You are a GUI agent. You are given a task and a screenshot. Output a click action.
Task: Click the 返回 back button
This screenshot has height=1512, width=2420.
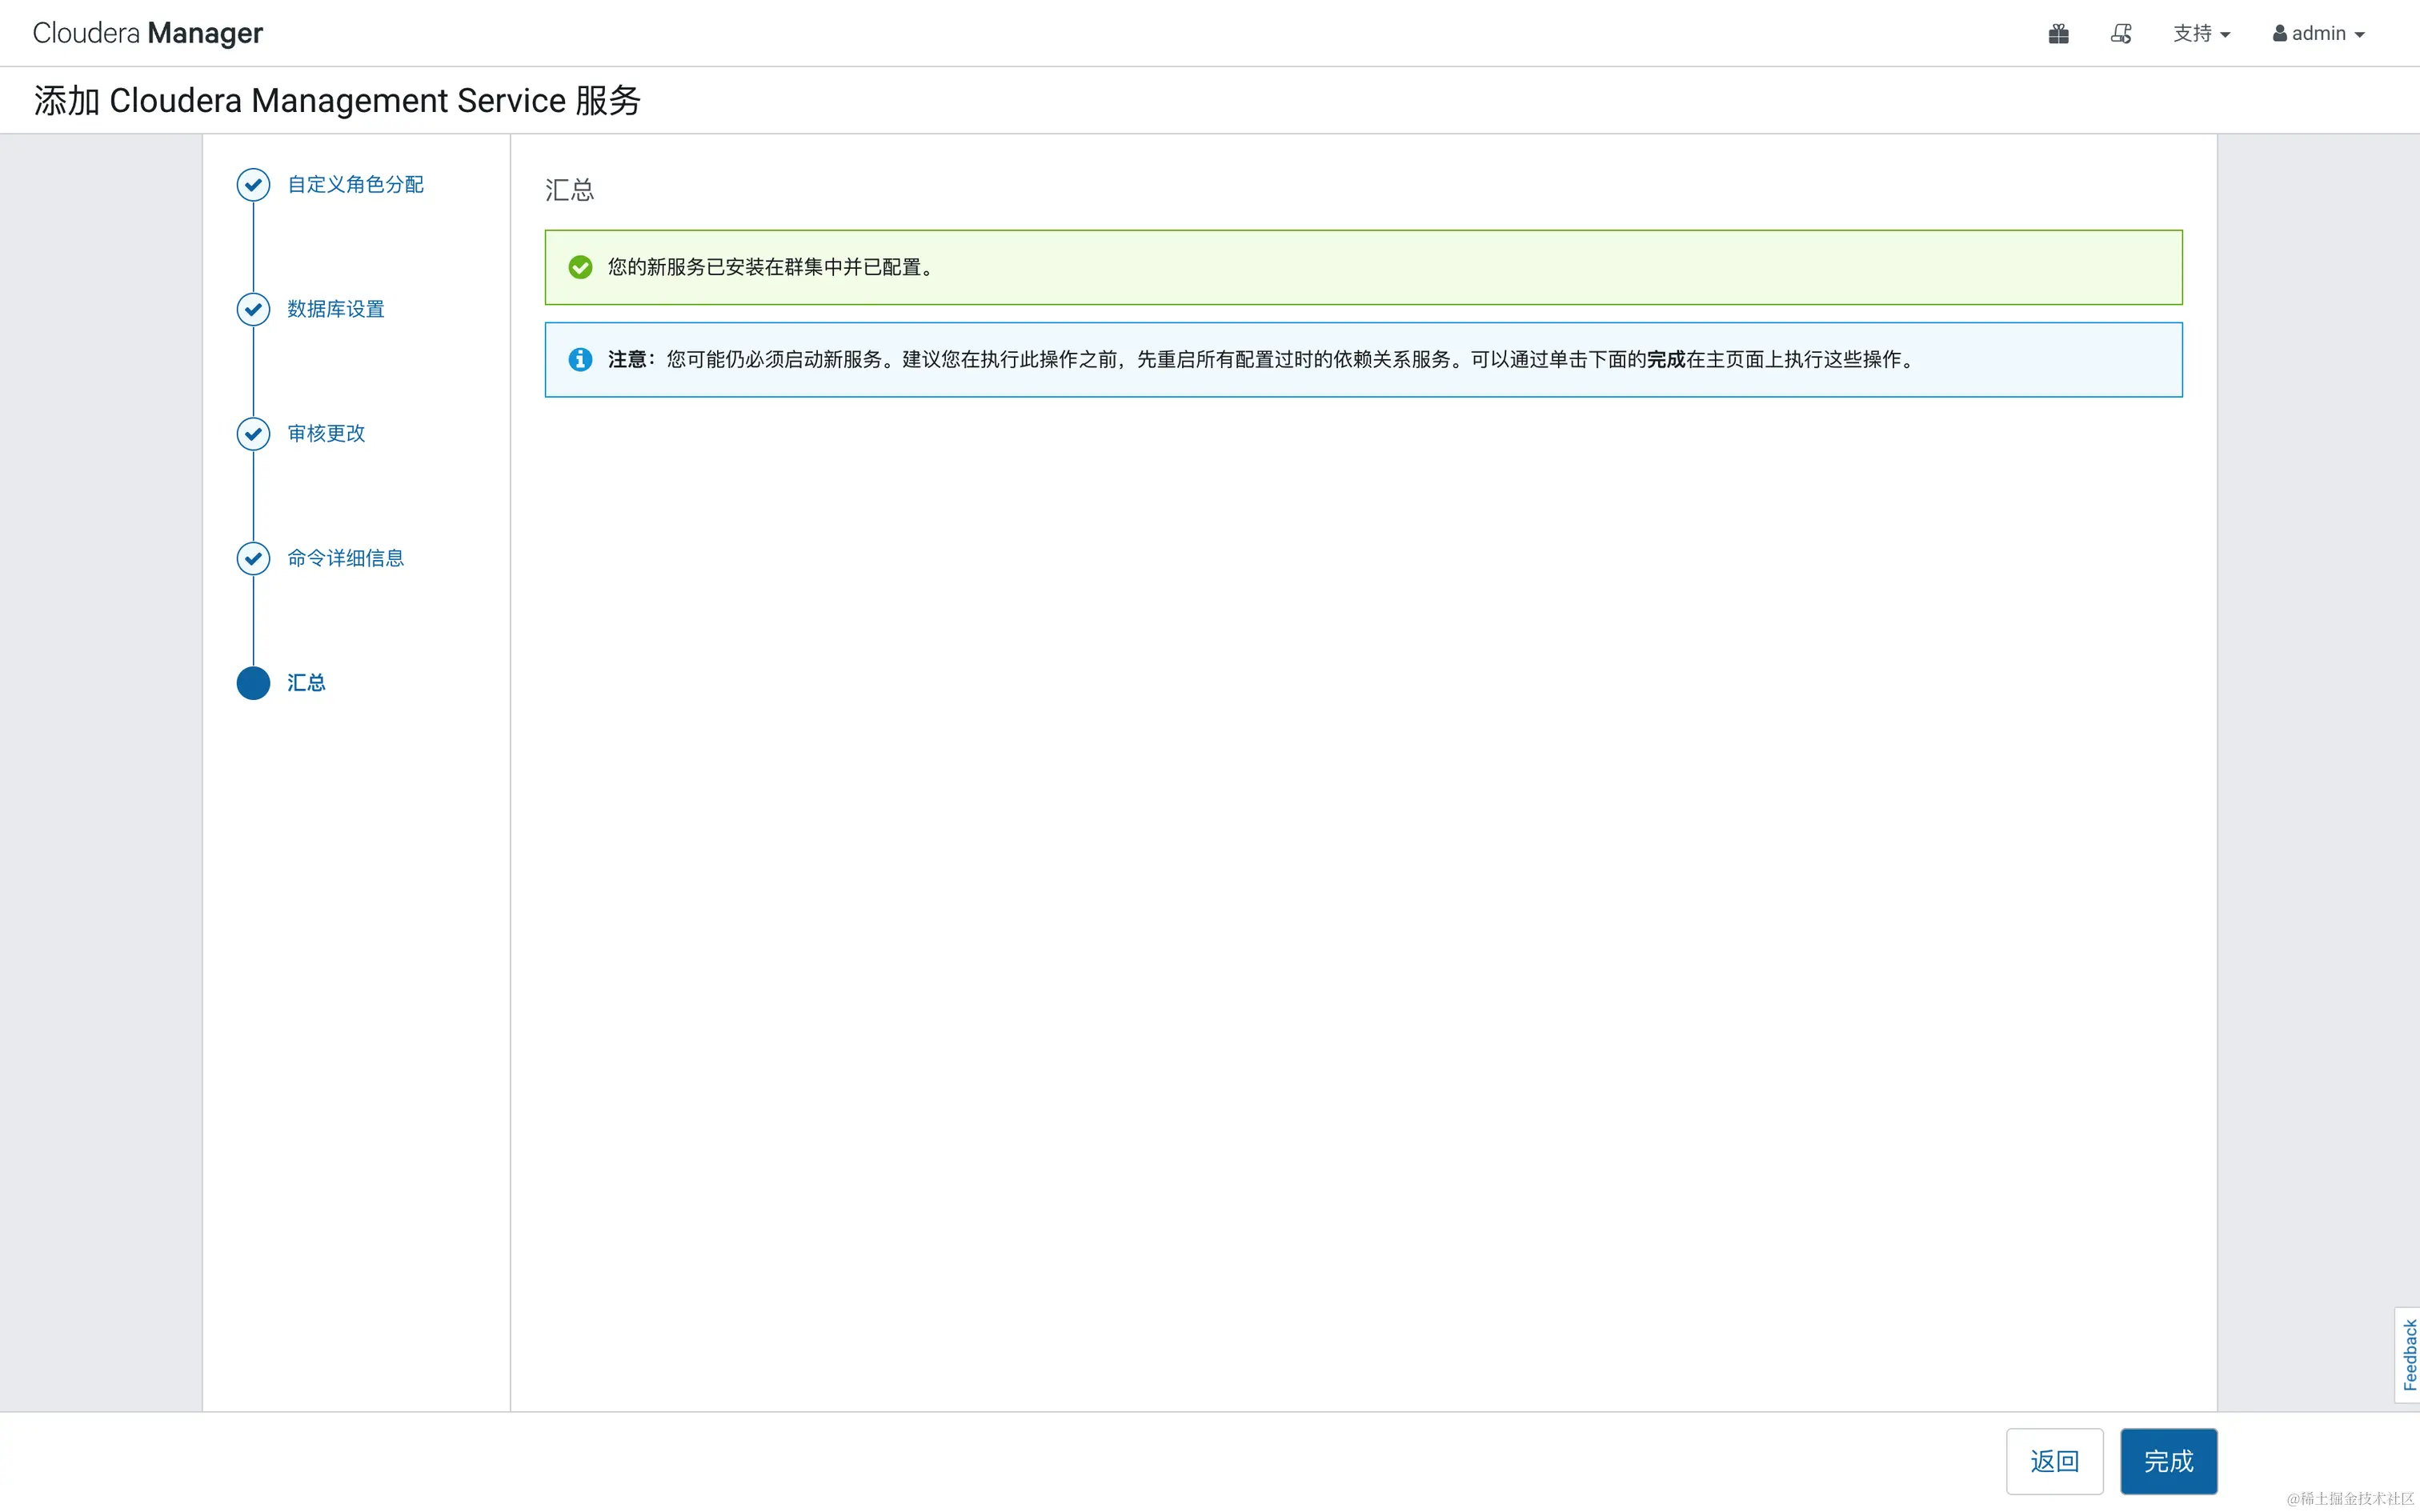coord(2054,1461)
